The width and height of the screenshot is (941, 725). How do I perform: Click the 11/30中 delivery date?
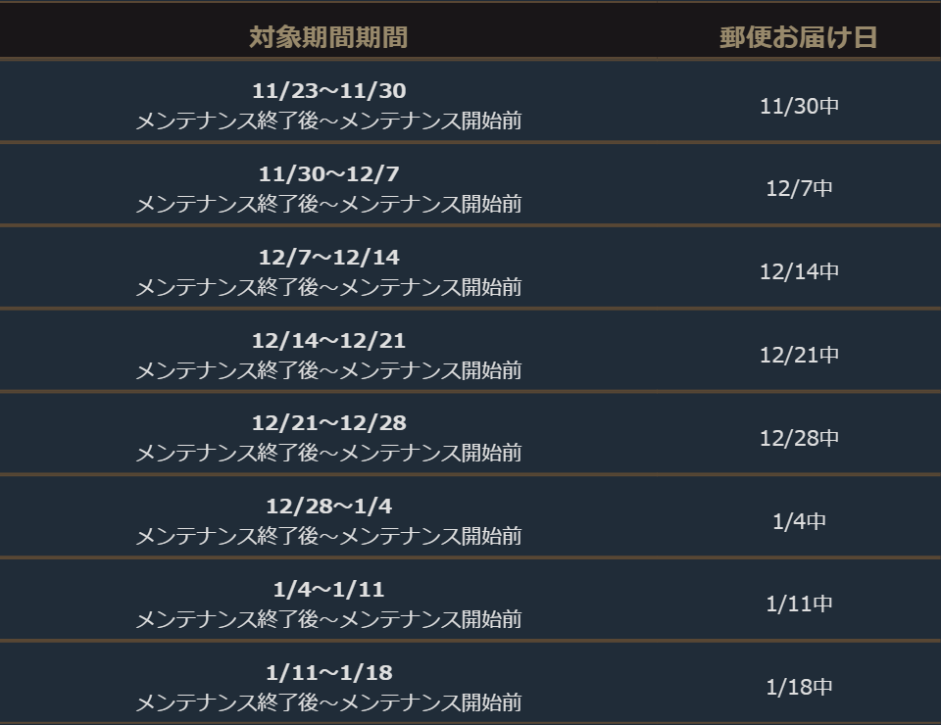click(799, 106)
